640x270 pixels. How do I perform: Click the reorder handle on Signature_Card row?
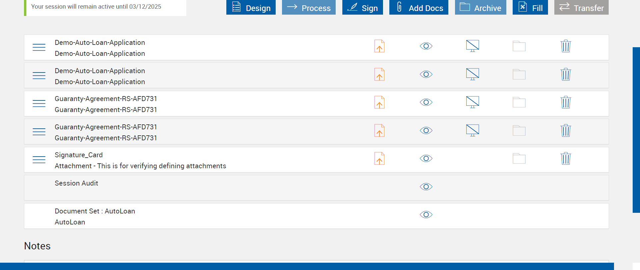pyautogui.click(x=39, y=160)
